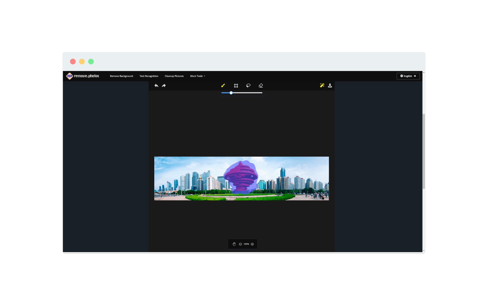Zoom in with the plus icon
The height and width of the screenshot is (305, 488).
(252, 244)
